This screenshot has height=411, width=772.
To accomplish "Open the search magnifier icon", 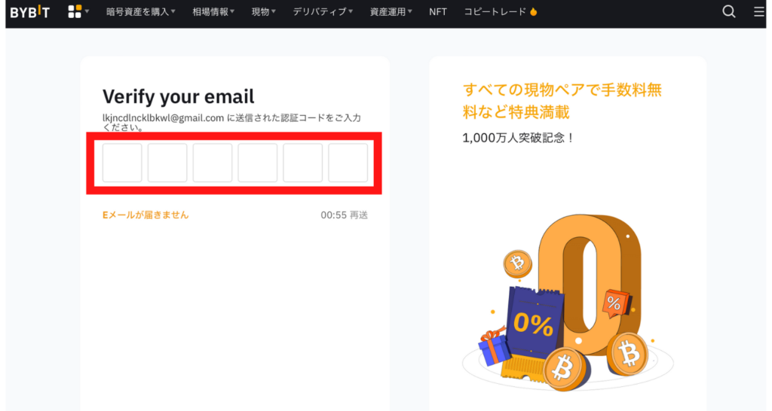I will [729, 12].
